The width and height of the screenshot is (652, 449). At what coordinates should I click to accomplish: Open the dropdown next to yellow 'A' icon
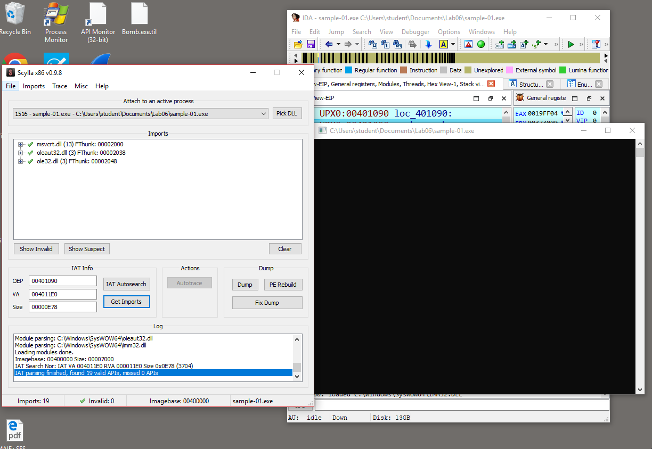(453, 44)
